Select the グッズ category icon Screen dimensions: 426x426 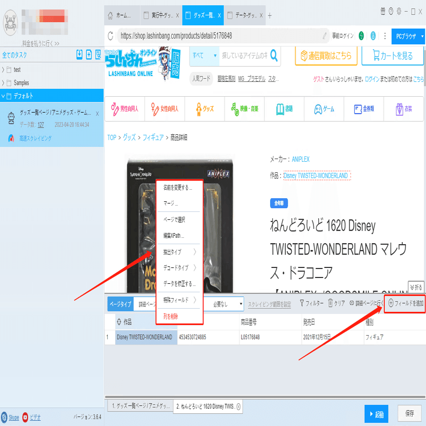(199, 109)
